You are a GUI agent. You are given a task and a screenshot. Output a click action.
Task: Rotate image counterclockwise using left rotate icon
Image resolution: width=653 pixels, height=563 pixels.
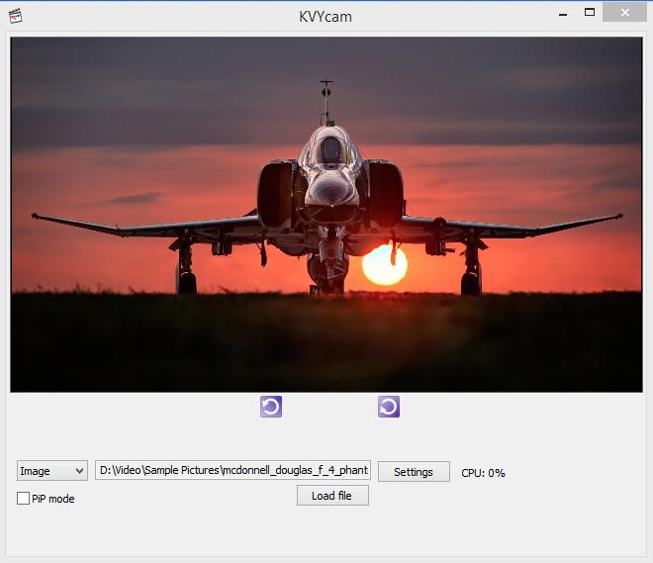[x=271, y=407]
